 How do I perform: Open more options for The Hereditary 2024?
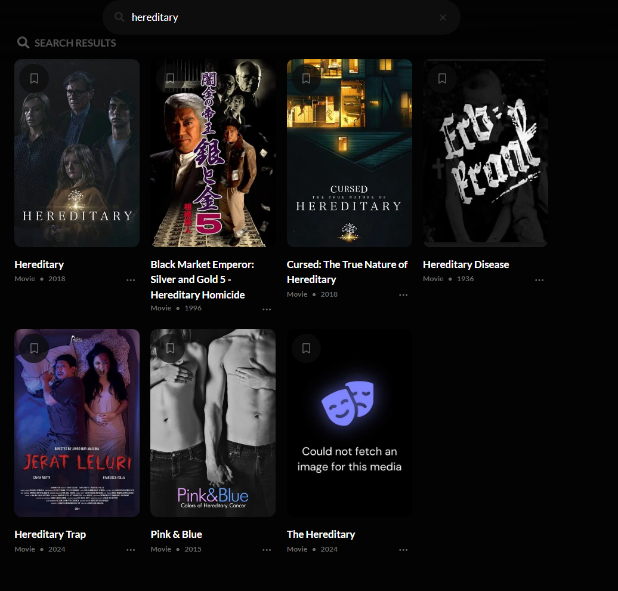403,550
